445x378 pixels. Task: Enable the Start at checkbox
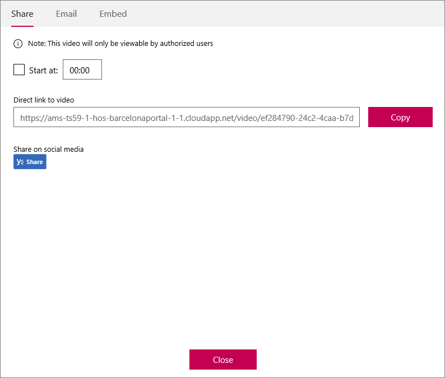(x=19, y=69)
